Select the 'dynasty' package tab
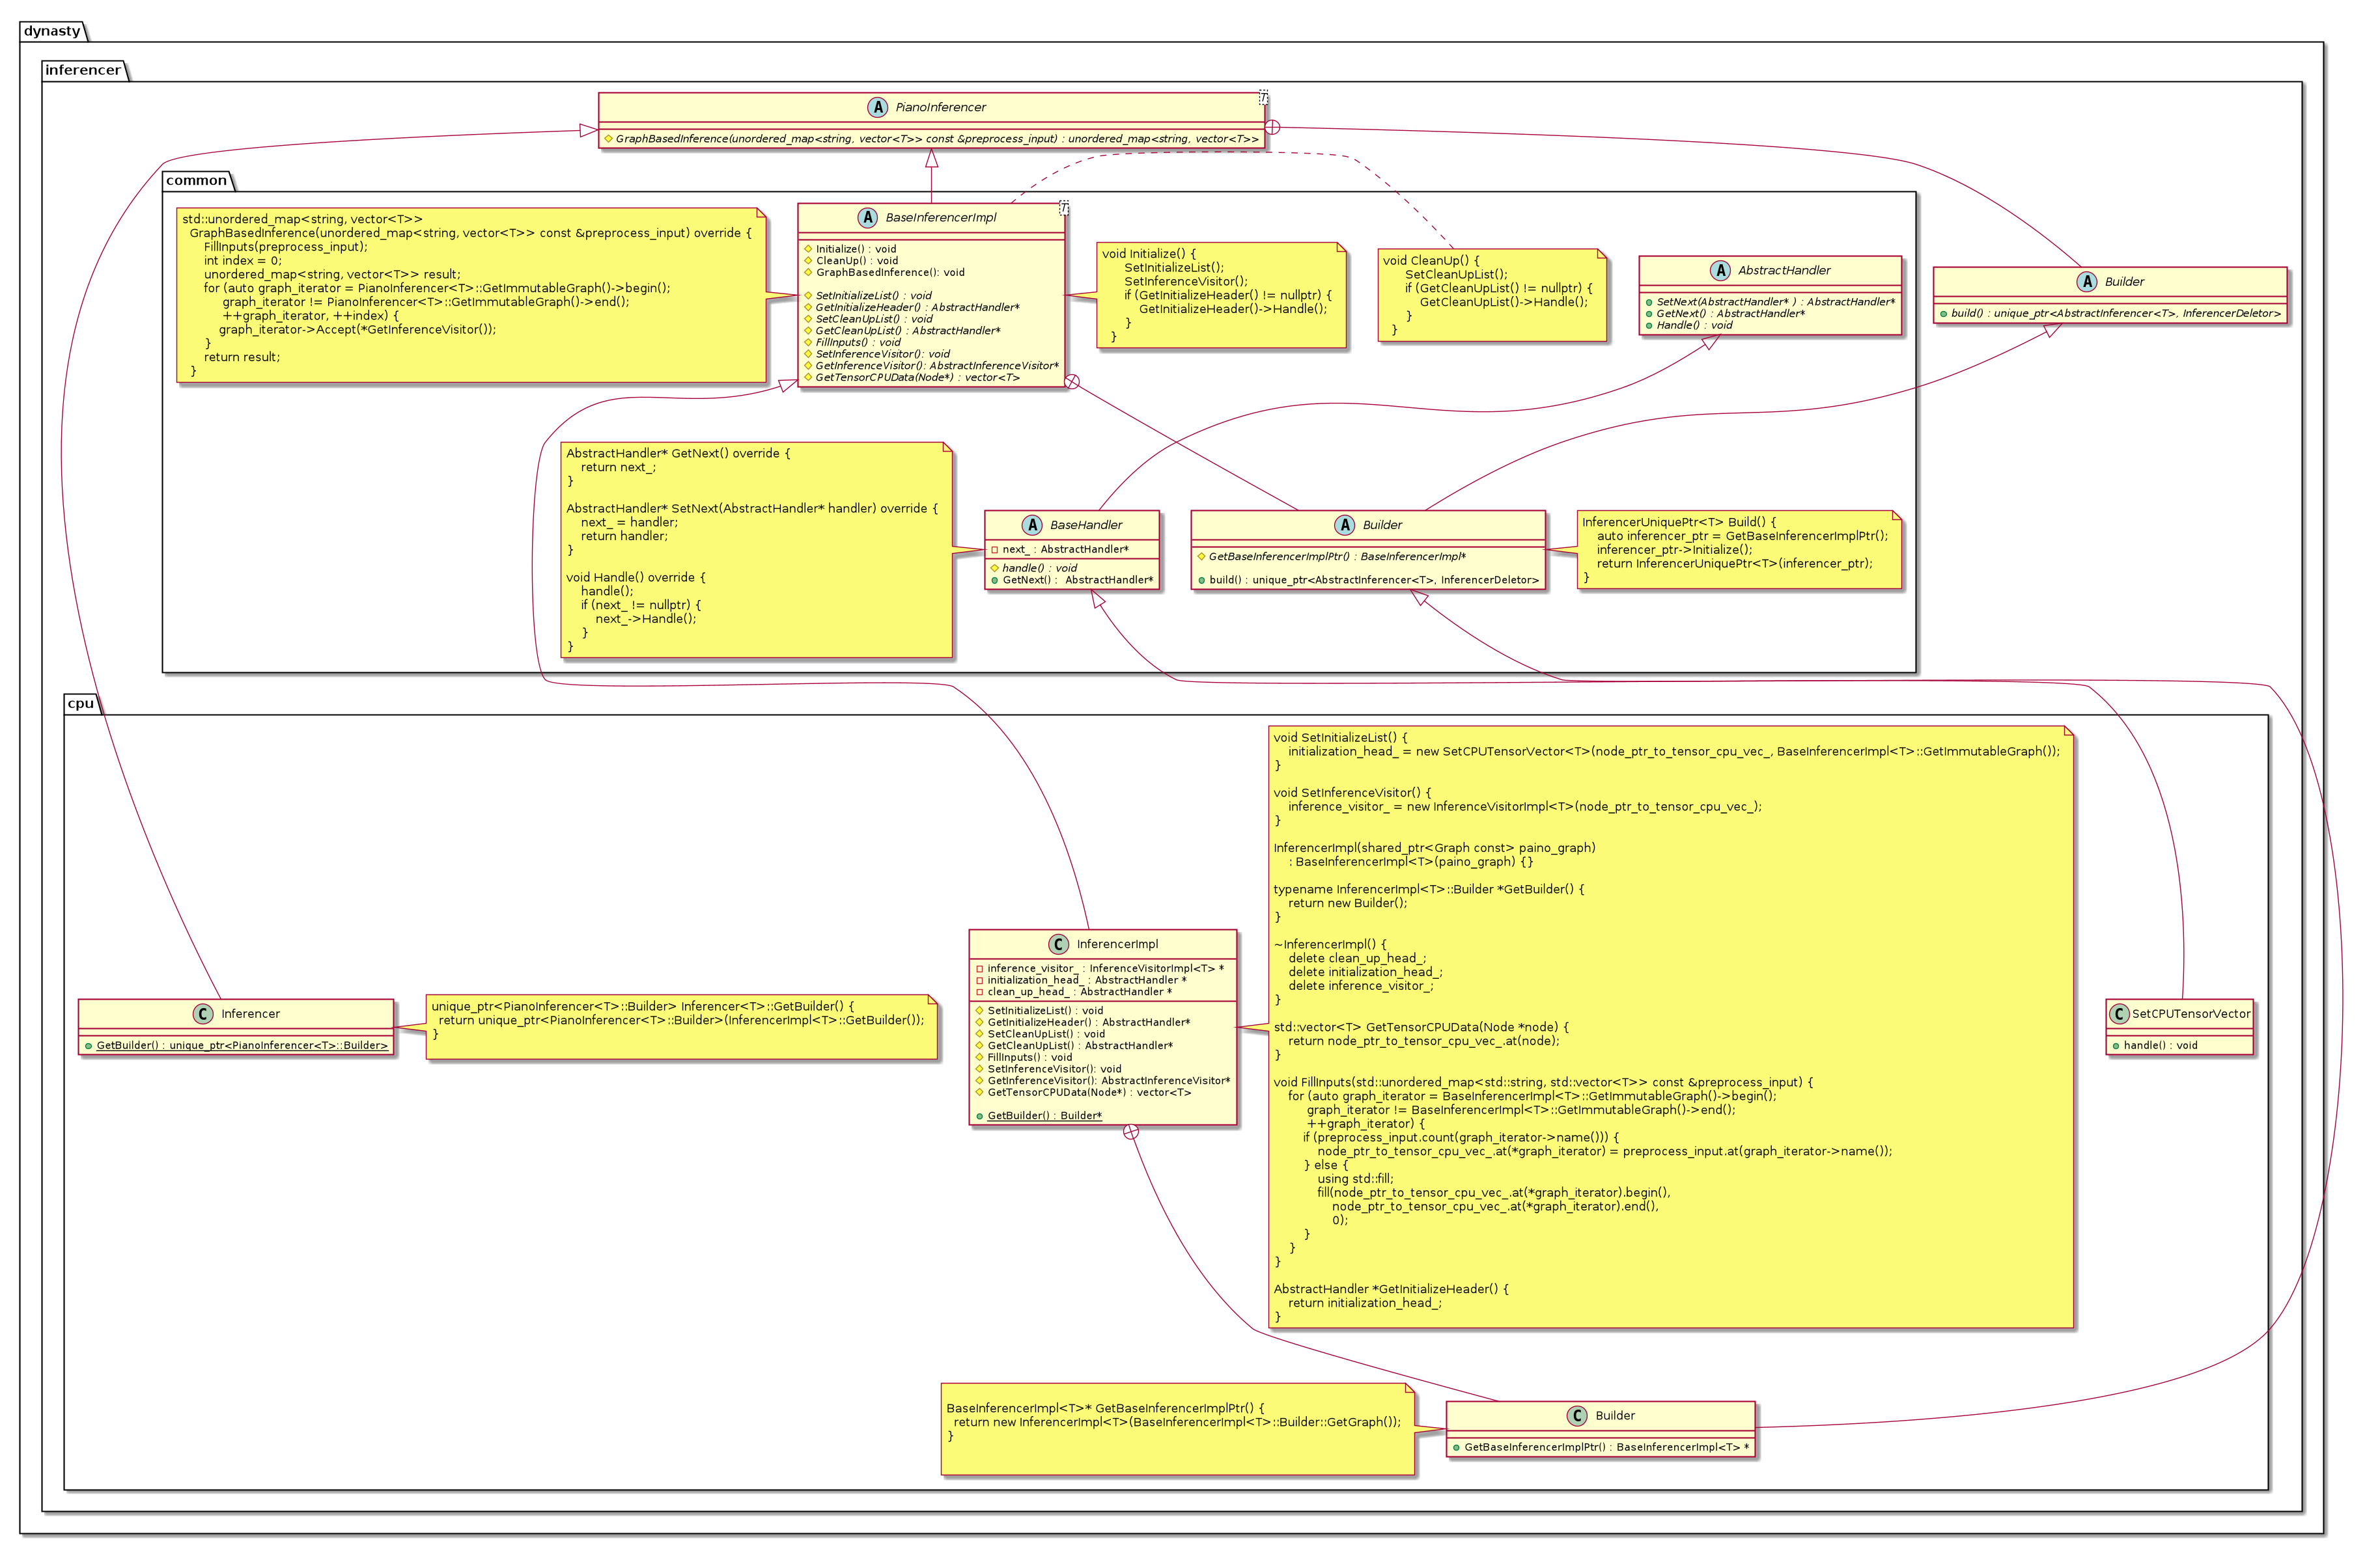This screenshot has height=1543, width=2380. click(52, 31)
